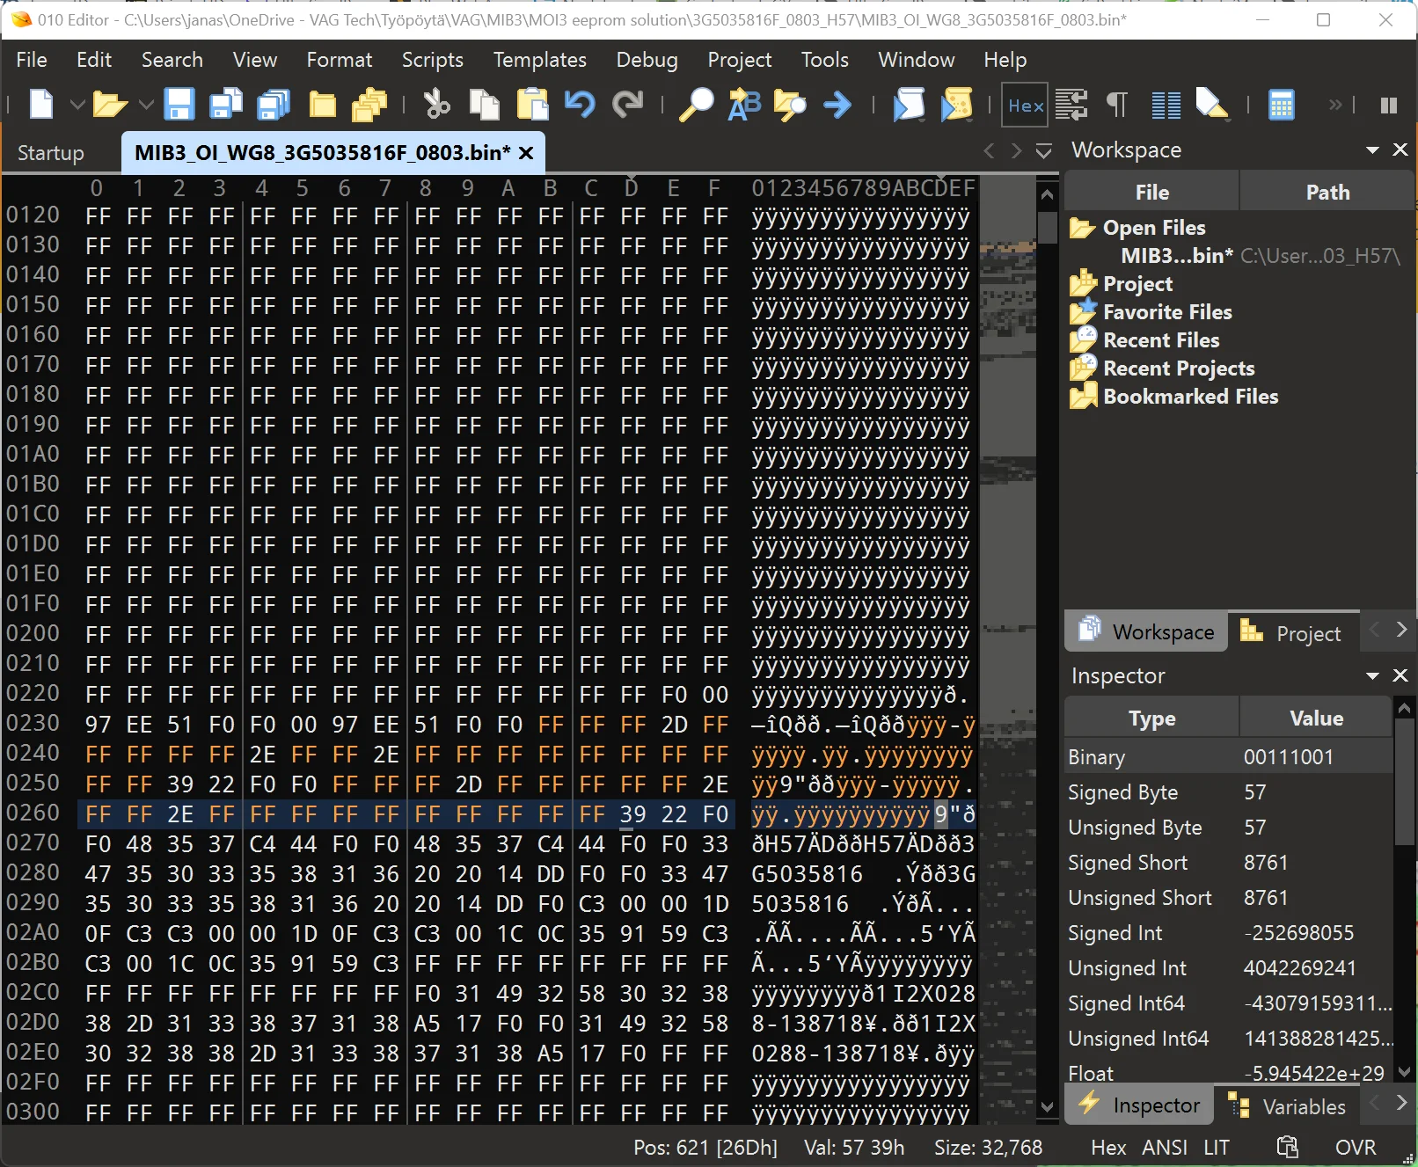Open the Workspace panel dropdown menu
Image resolution: width=1418 pixels, height=1167 pixels.
pyautogui.click(x=1372, y=150)
